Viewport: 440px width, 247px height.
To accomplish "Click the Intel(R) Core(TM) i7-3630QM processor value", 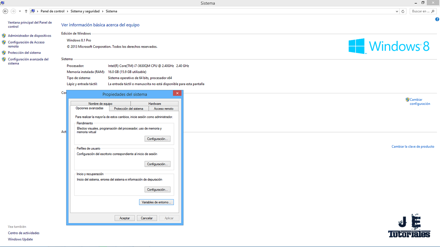I will point(148,66).
